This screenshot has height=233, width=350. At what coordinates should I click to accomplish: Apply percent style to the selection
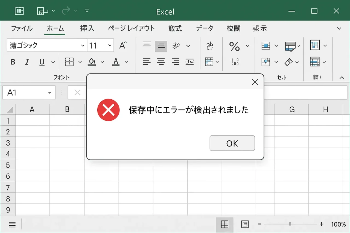point(235,46)
